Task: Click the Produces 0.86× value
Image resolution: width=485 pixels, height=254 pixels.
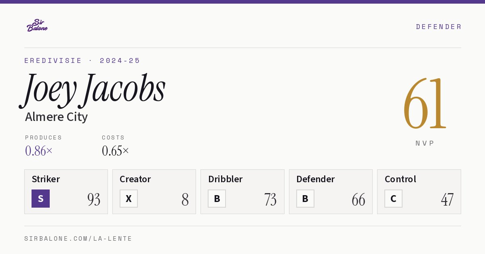Action: pos(39,151)
